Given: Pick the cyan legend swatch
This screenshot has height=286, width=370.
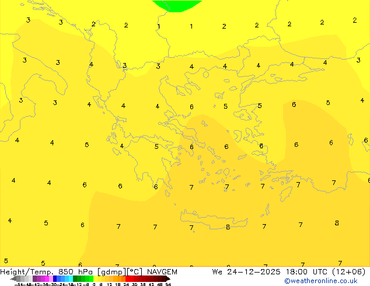Looking at the screenshot, I should click(x=71, y=278).
